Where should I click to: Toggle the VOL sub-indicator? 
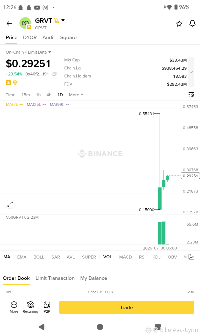point(107,257)
